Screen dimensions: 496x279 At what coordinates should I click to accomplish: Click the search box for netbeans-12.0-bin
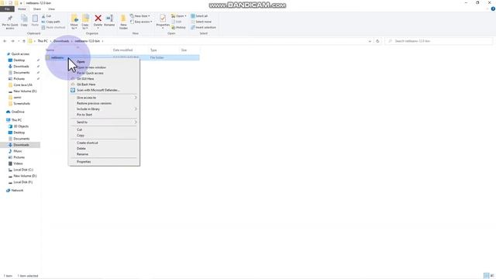[439, 41]
